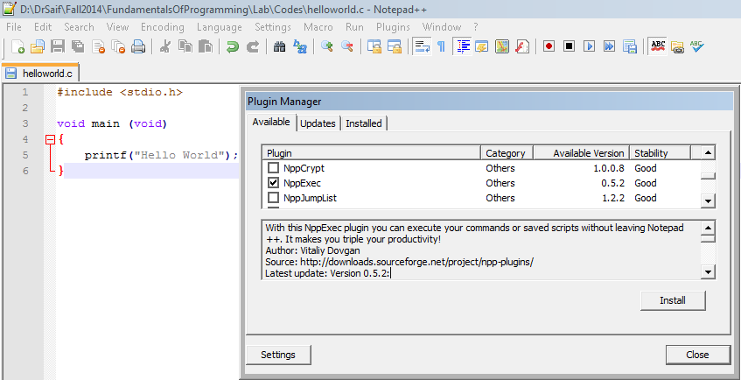Close the Plugin Manager dialog
Viewport: 741px width, 380px height.
pyautogui.click(x=697, y=355)
